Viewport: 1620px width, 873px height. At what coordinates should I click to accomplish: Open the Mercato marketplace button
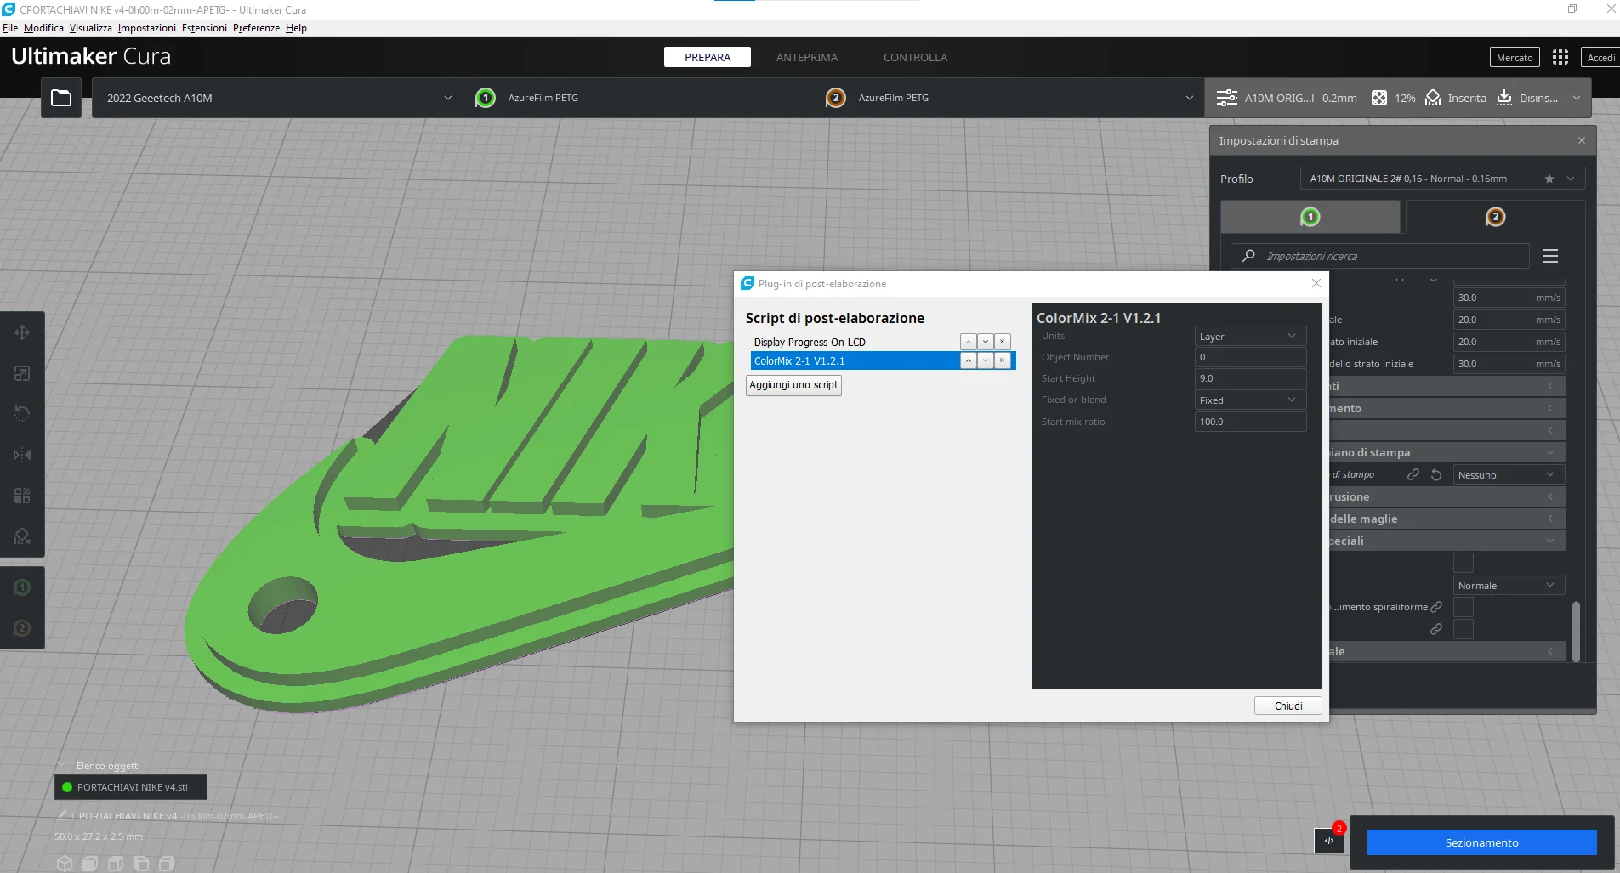1515,57
